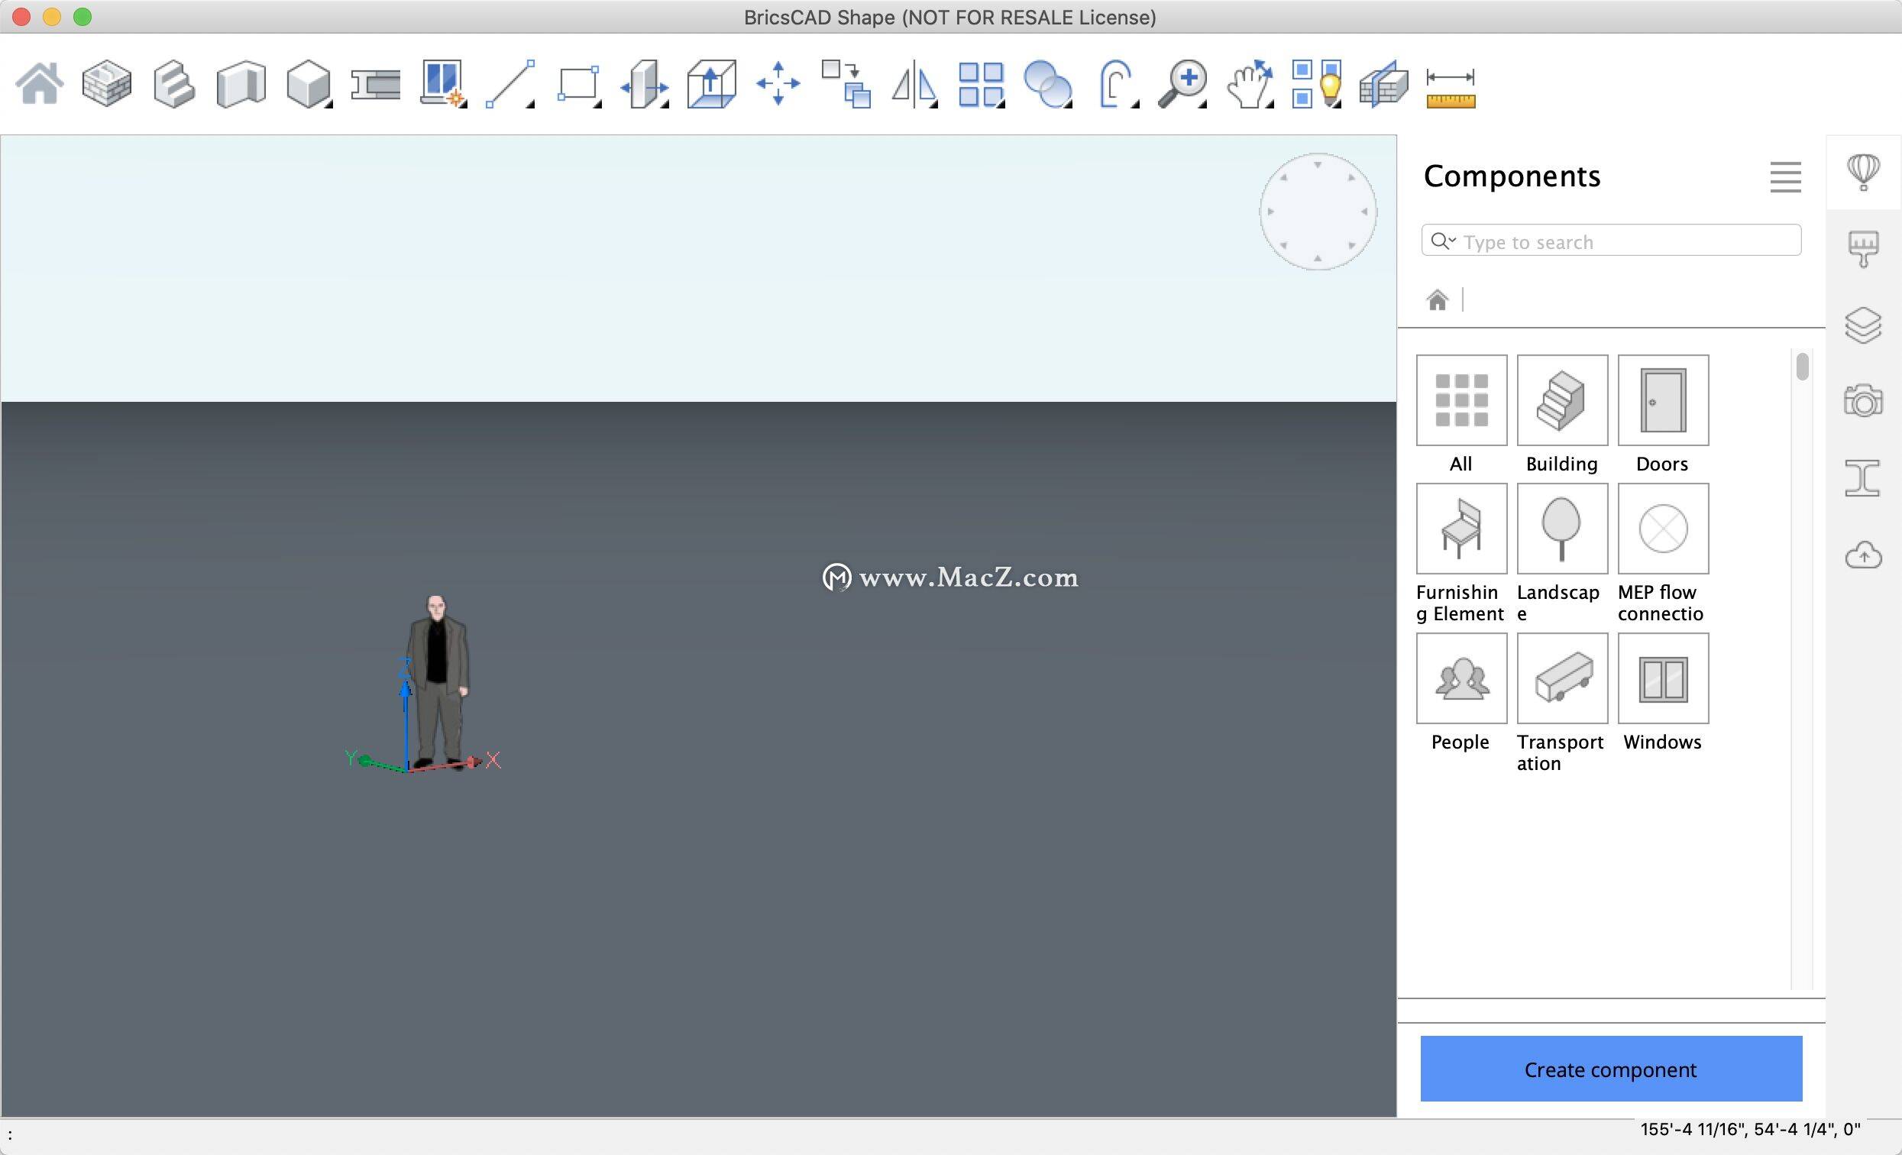1902x1155 pixels.
Task: Click the Mirror/Flip tool
Action: click(913, 83)
